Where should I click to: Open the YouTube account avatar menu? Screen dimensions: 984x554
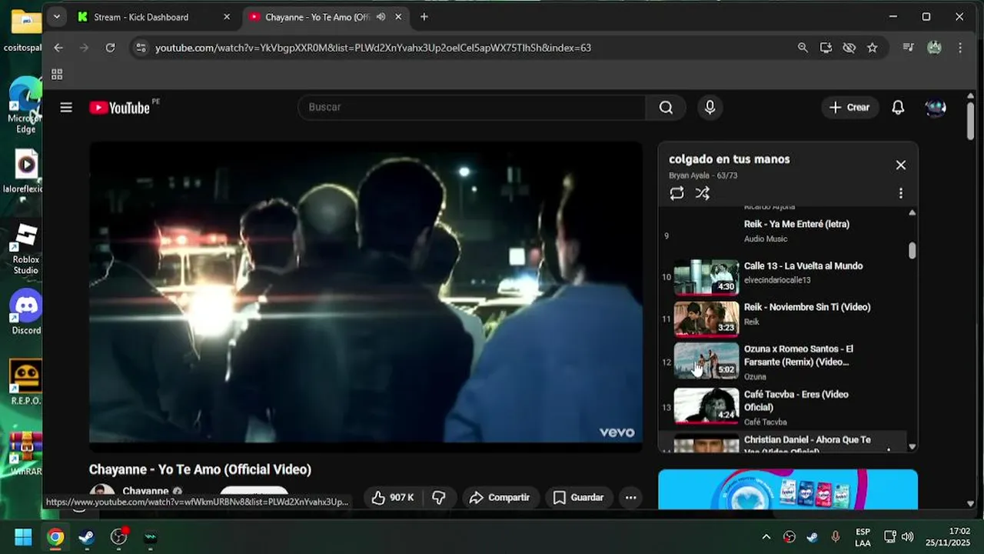(x=936, y=108)
